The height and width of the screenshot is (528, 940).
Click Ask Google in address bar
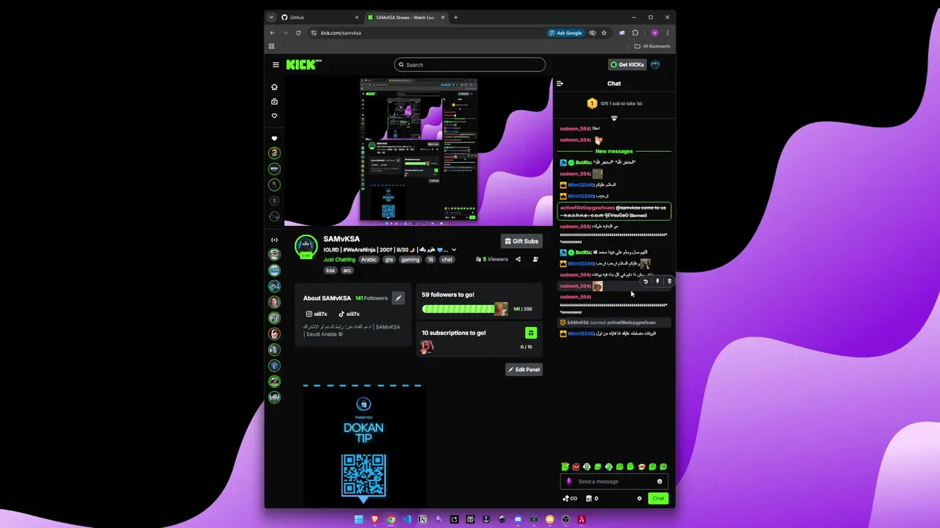click(565, 33)
